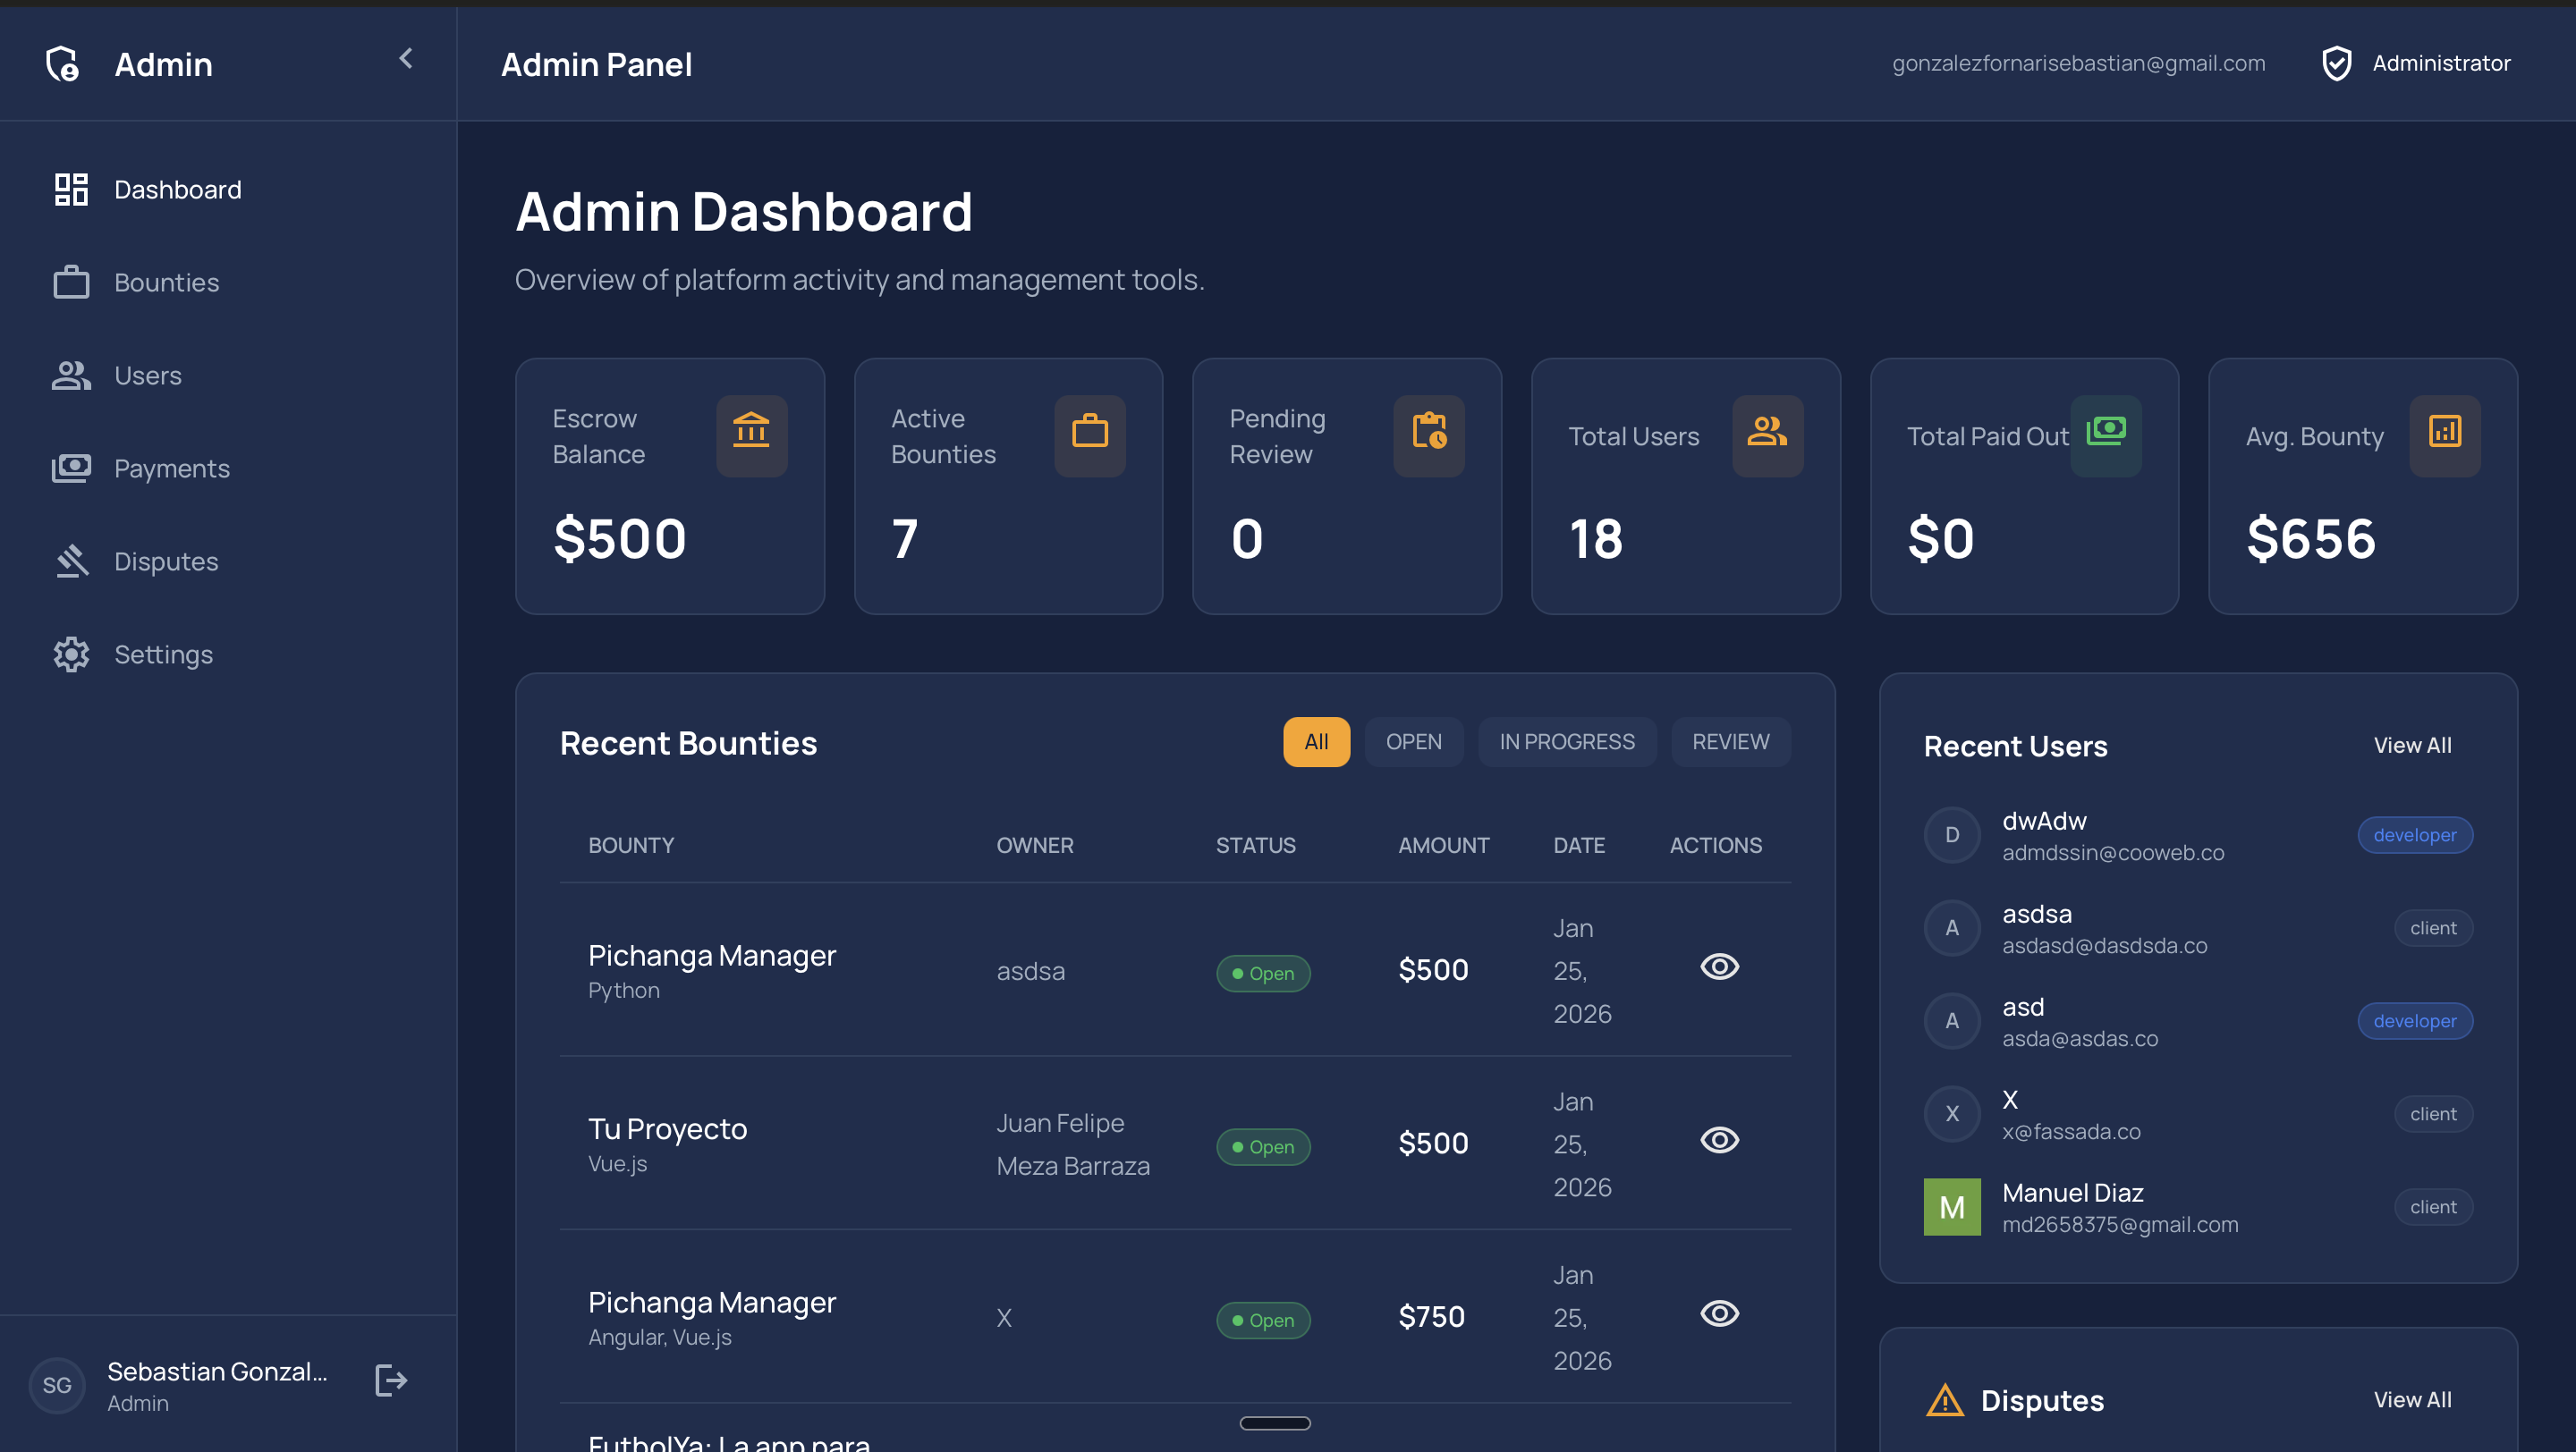Click the logout icon beside Sebastian Gonzalez
The height and width of the screenshot is (1452, 2576).
(390, 1380)
